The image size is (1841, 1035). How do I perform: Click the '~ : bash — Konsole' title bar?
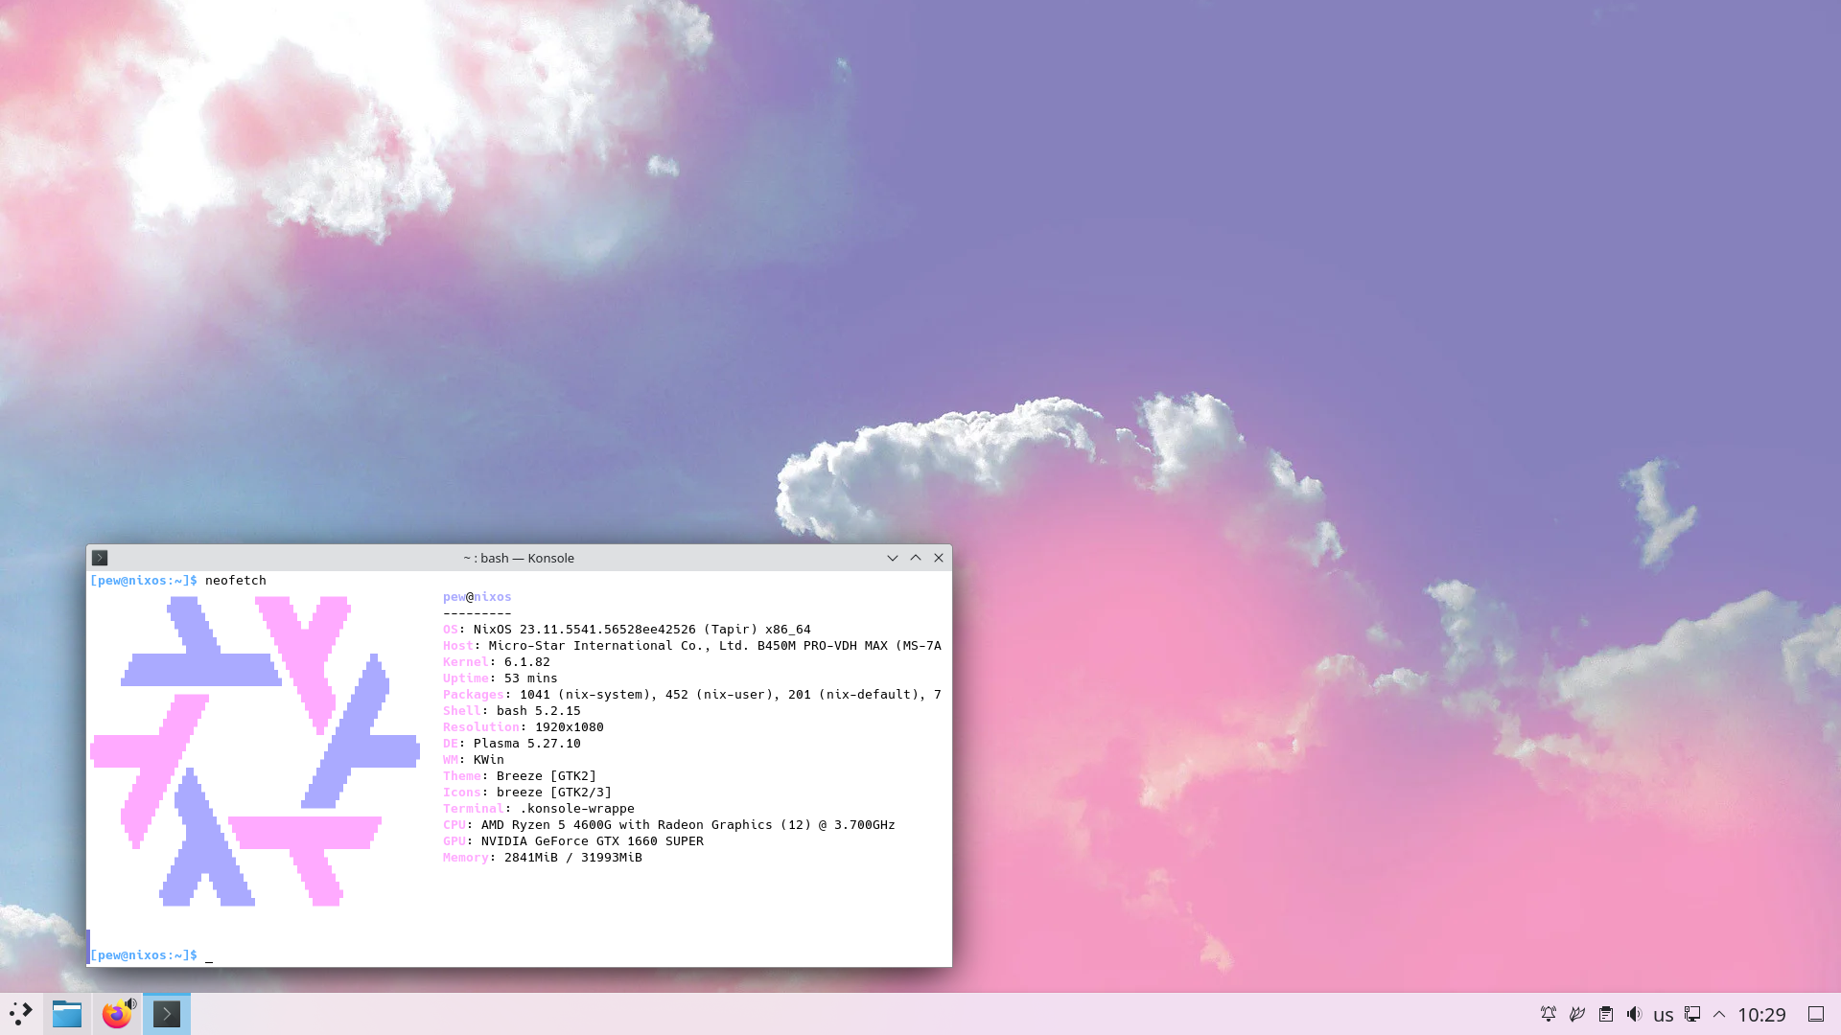pyautogui.click(x=518, y=558)
